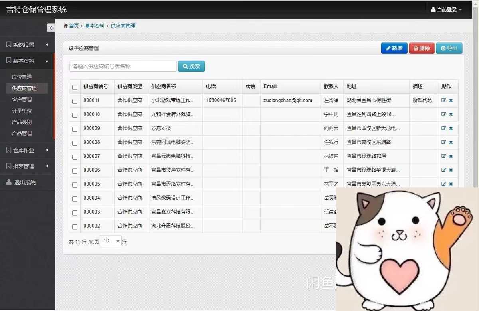Go to 首页 via breadcrumb link
The image size is (479, 311).
(x=74, y=26)
